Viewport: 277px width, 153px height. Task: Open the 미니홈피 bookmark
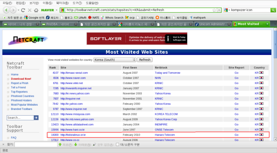pos(163,18)
